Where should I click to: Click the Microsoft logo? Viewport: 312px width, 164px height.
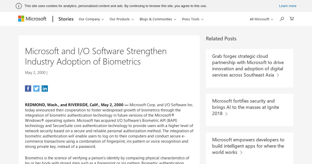[x=32, y=19]
